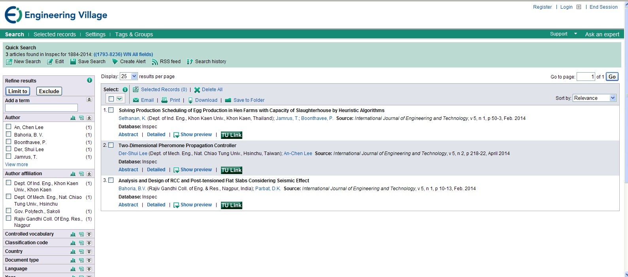Click TU Link for Pheromone Propagation article
Screen dimensions: 628x277
click(x=232, y=170)
